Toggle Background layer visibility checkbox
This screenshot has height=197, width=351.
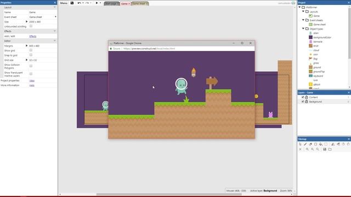pyautogui.click(x=303, y=102)
